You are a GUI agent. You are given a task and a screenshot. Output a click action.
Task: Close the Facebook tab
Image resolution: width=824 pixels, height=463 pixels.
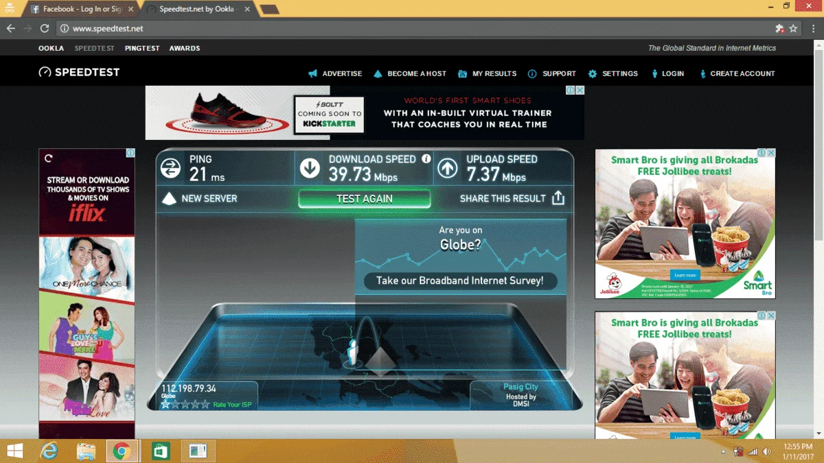130,10
